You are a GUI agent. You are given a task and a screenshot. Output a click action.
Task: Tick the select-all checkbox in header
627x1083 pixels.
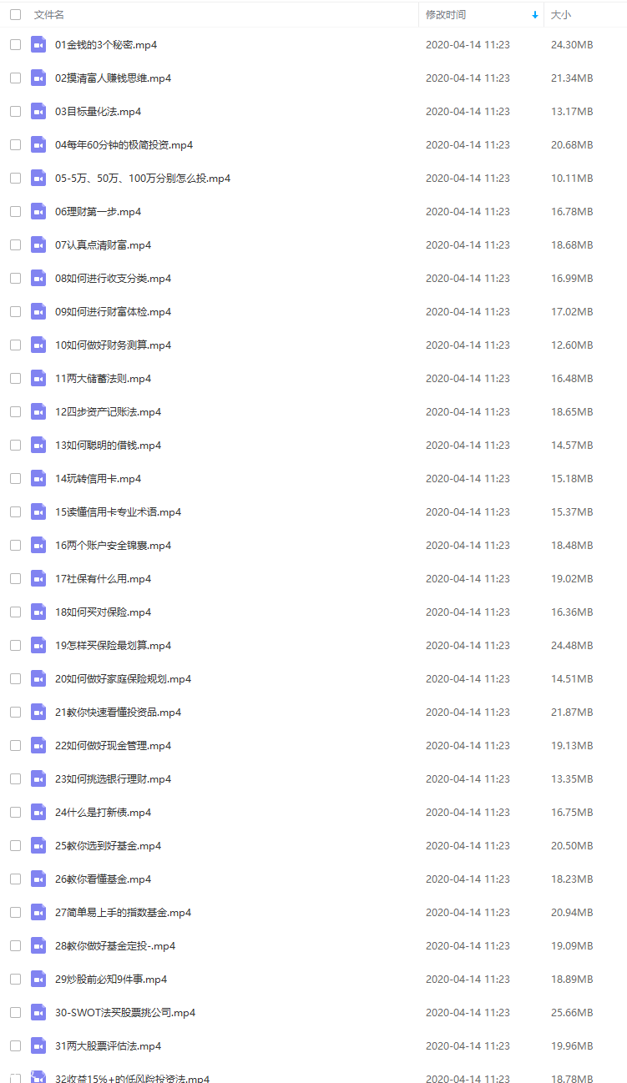click(x=15, y=14)
